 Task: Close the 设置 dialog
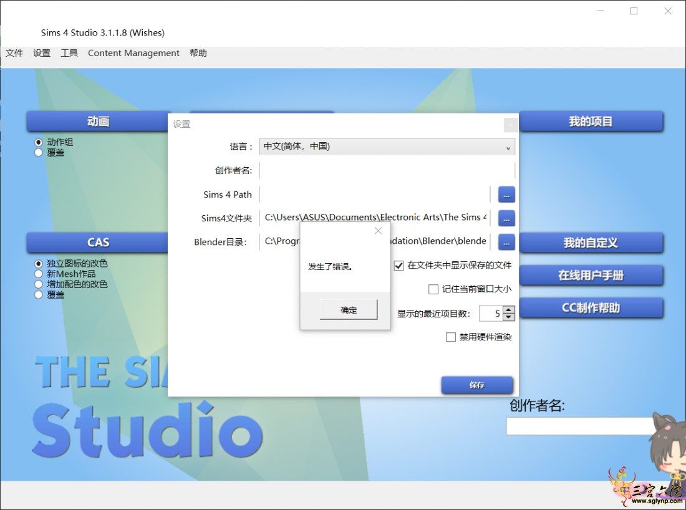[511, 125]
